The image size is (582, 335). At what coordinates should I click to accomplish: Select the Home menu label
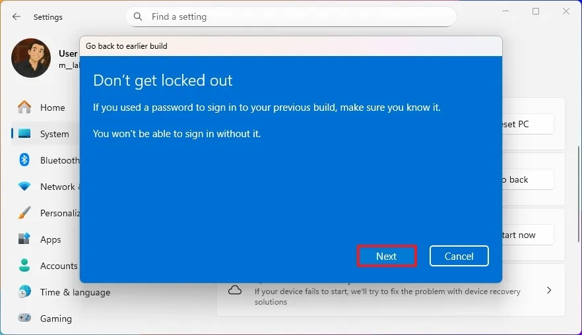(x=53, y=107)
